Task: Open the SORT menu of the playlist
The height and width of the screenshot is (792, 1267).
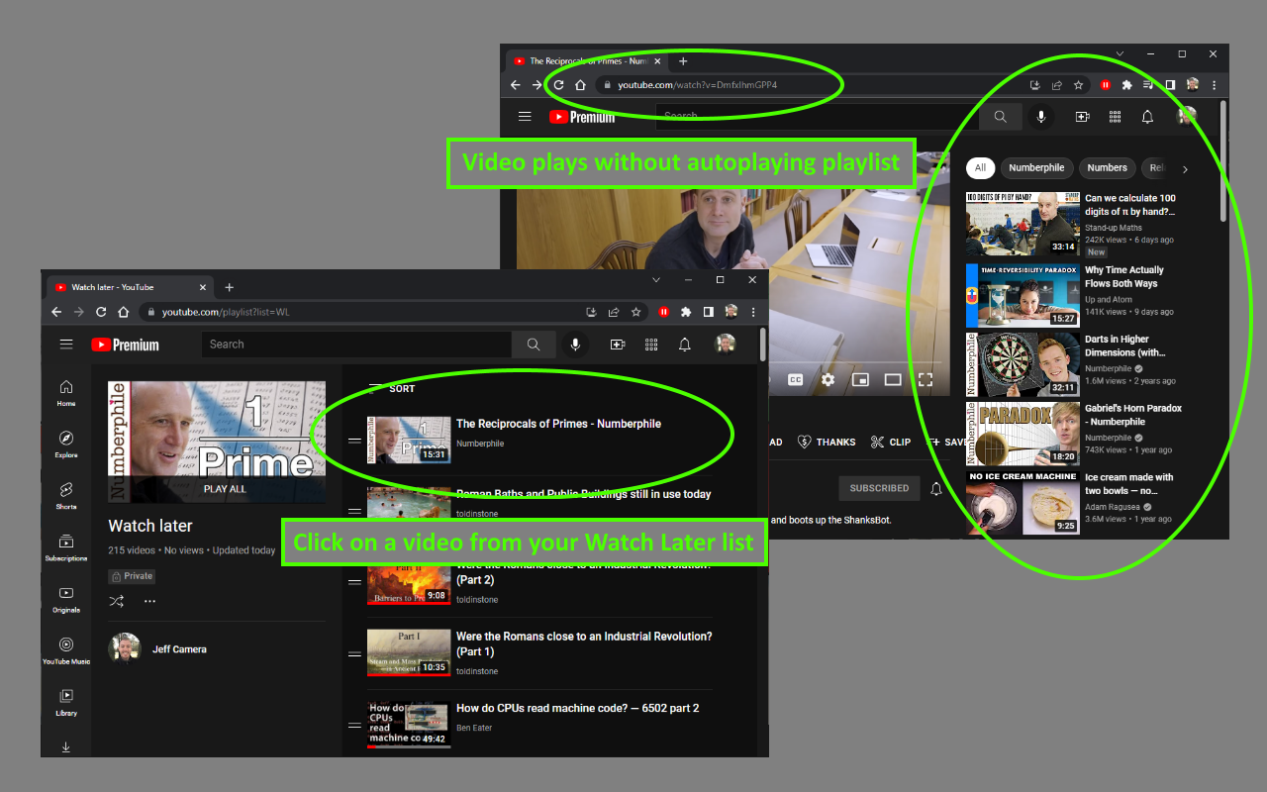Action: tap(392, 389)
